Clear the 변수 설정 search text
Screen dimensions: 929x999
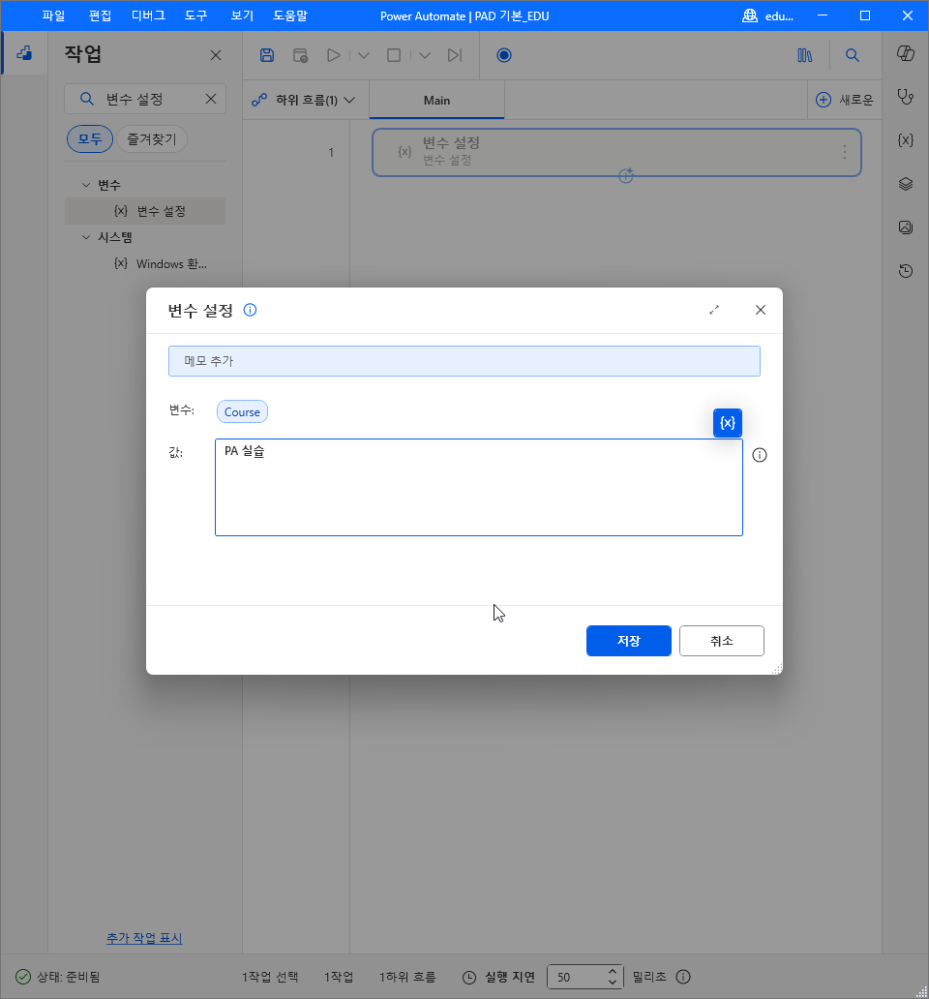[211, 99]
